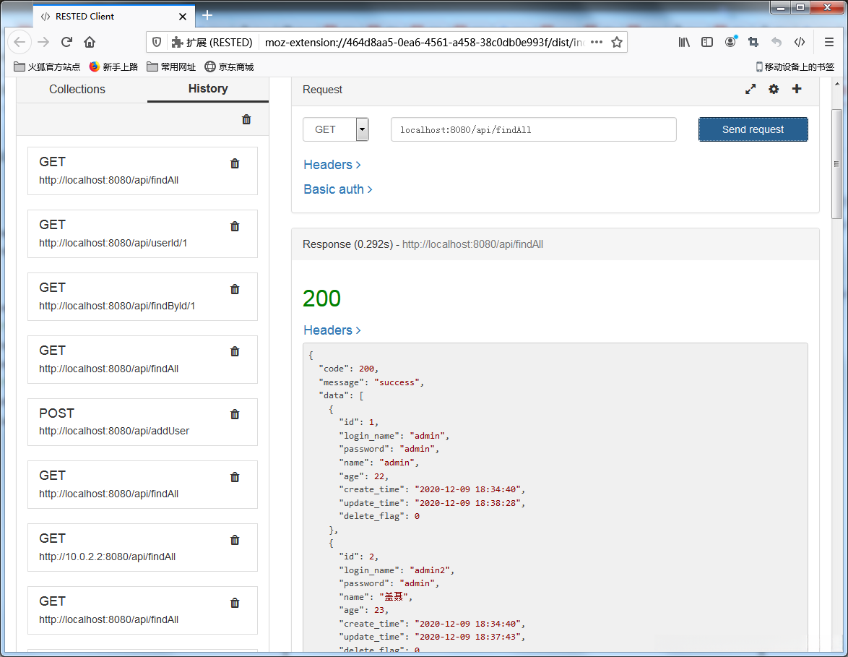Expand the Basic auth section
The image size is (848, 657).
[x=337, y=189]
